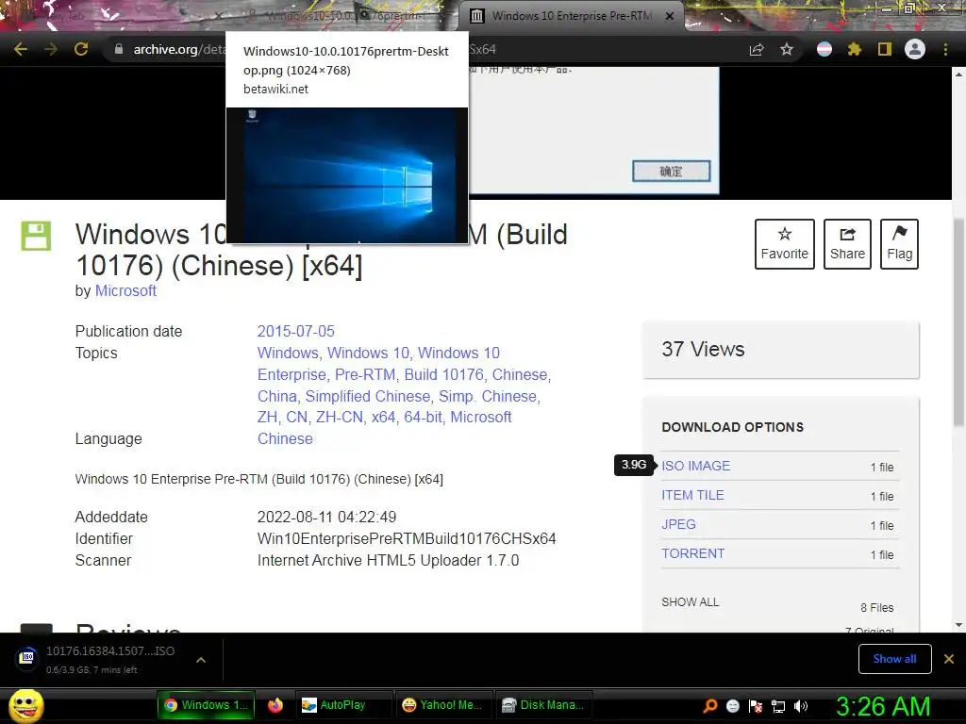Open the ITEM TILE download option
The width and height of the screenshot is (966, 724).
[x=692, y=495]
